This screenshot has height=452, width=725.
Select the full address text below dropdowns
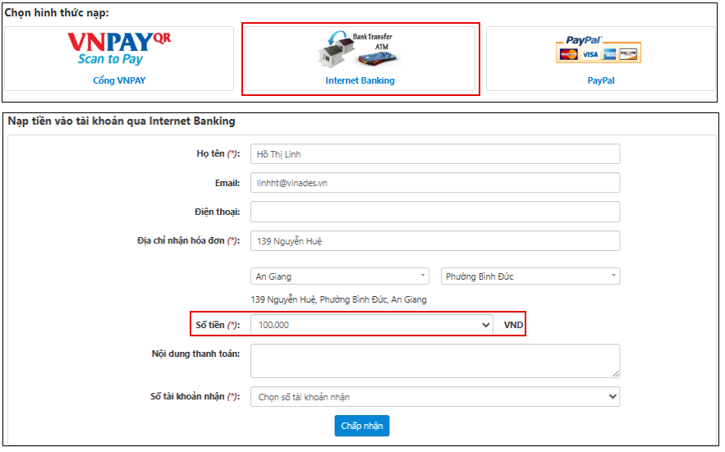coord(338,299)
